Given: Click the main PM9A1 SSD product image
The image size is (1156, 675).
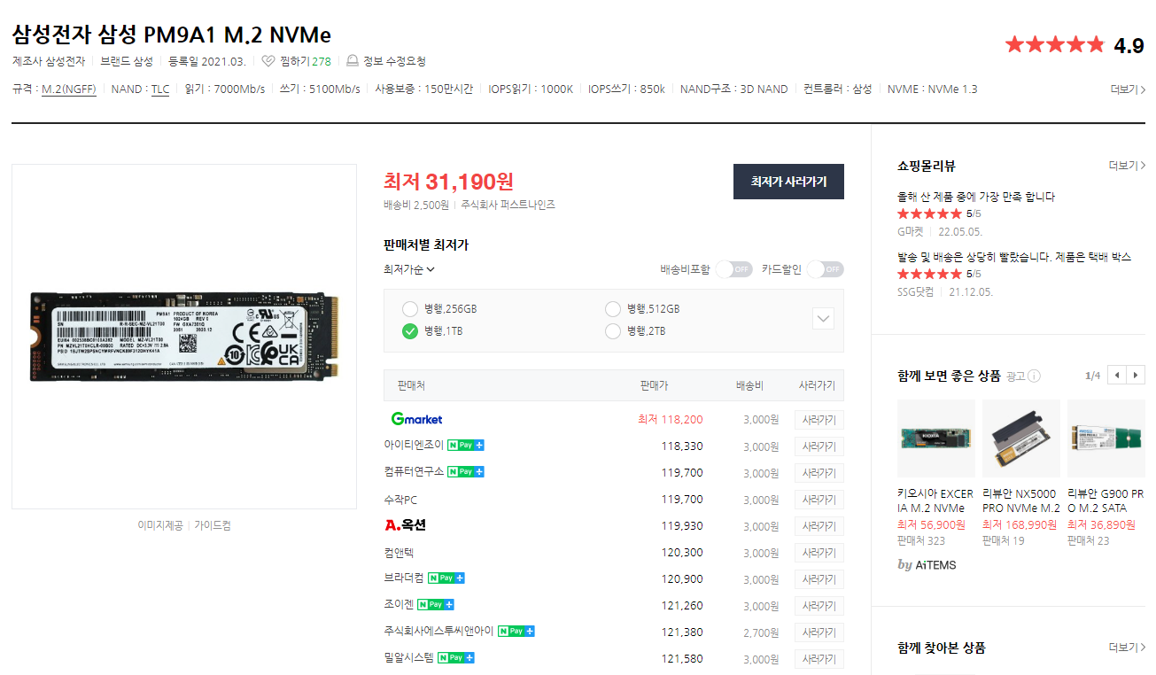Looking at the screenshot, I should pos(184,337).
